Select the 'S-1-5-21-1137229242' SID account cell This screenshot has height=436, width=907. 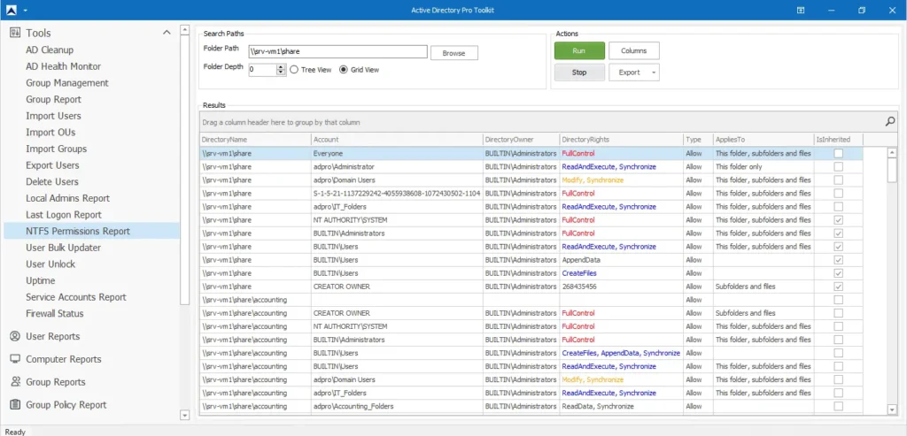coord(397,194)
